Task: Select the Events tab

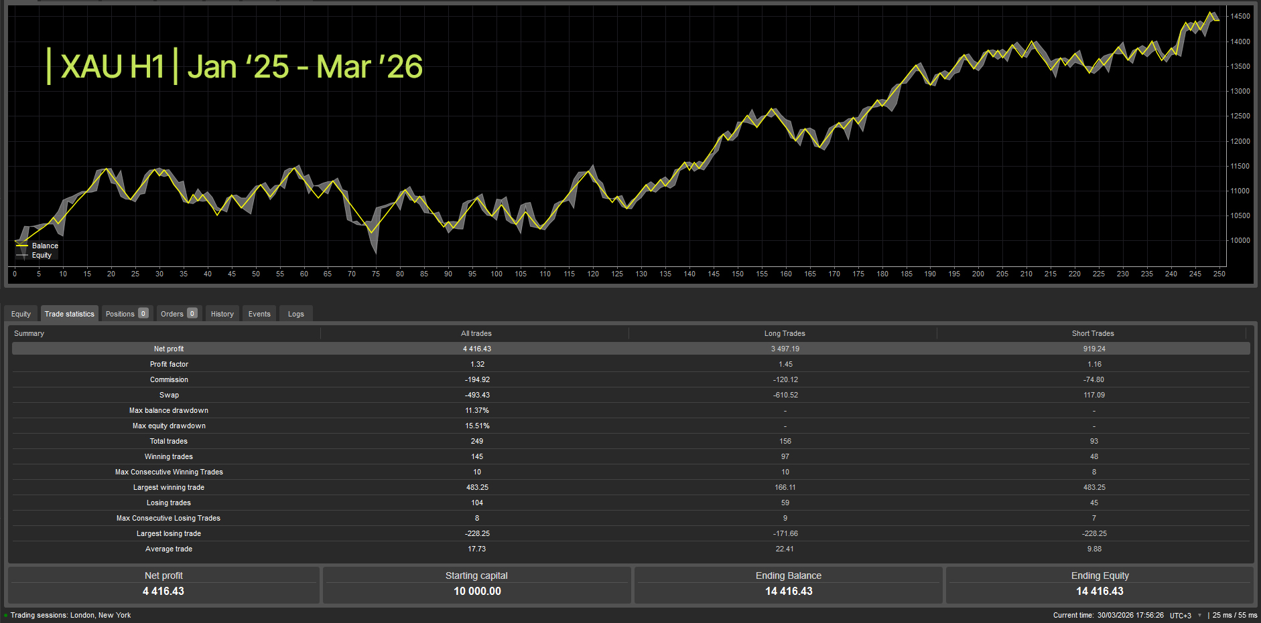Action: pos(259,313)
